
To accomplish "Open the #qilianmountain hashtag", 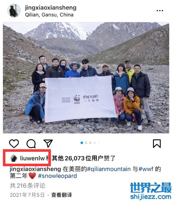I will 109,169.
